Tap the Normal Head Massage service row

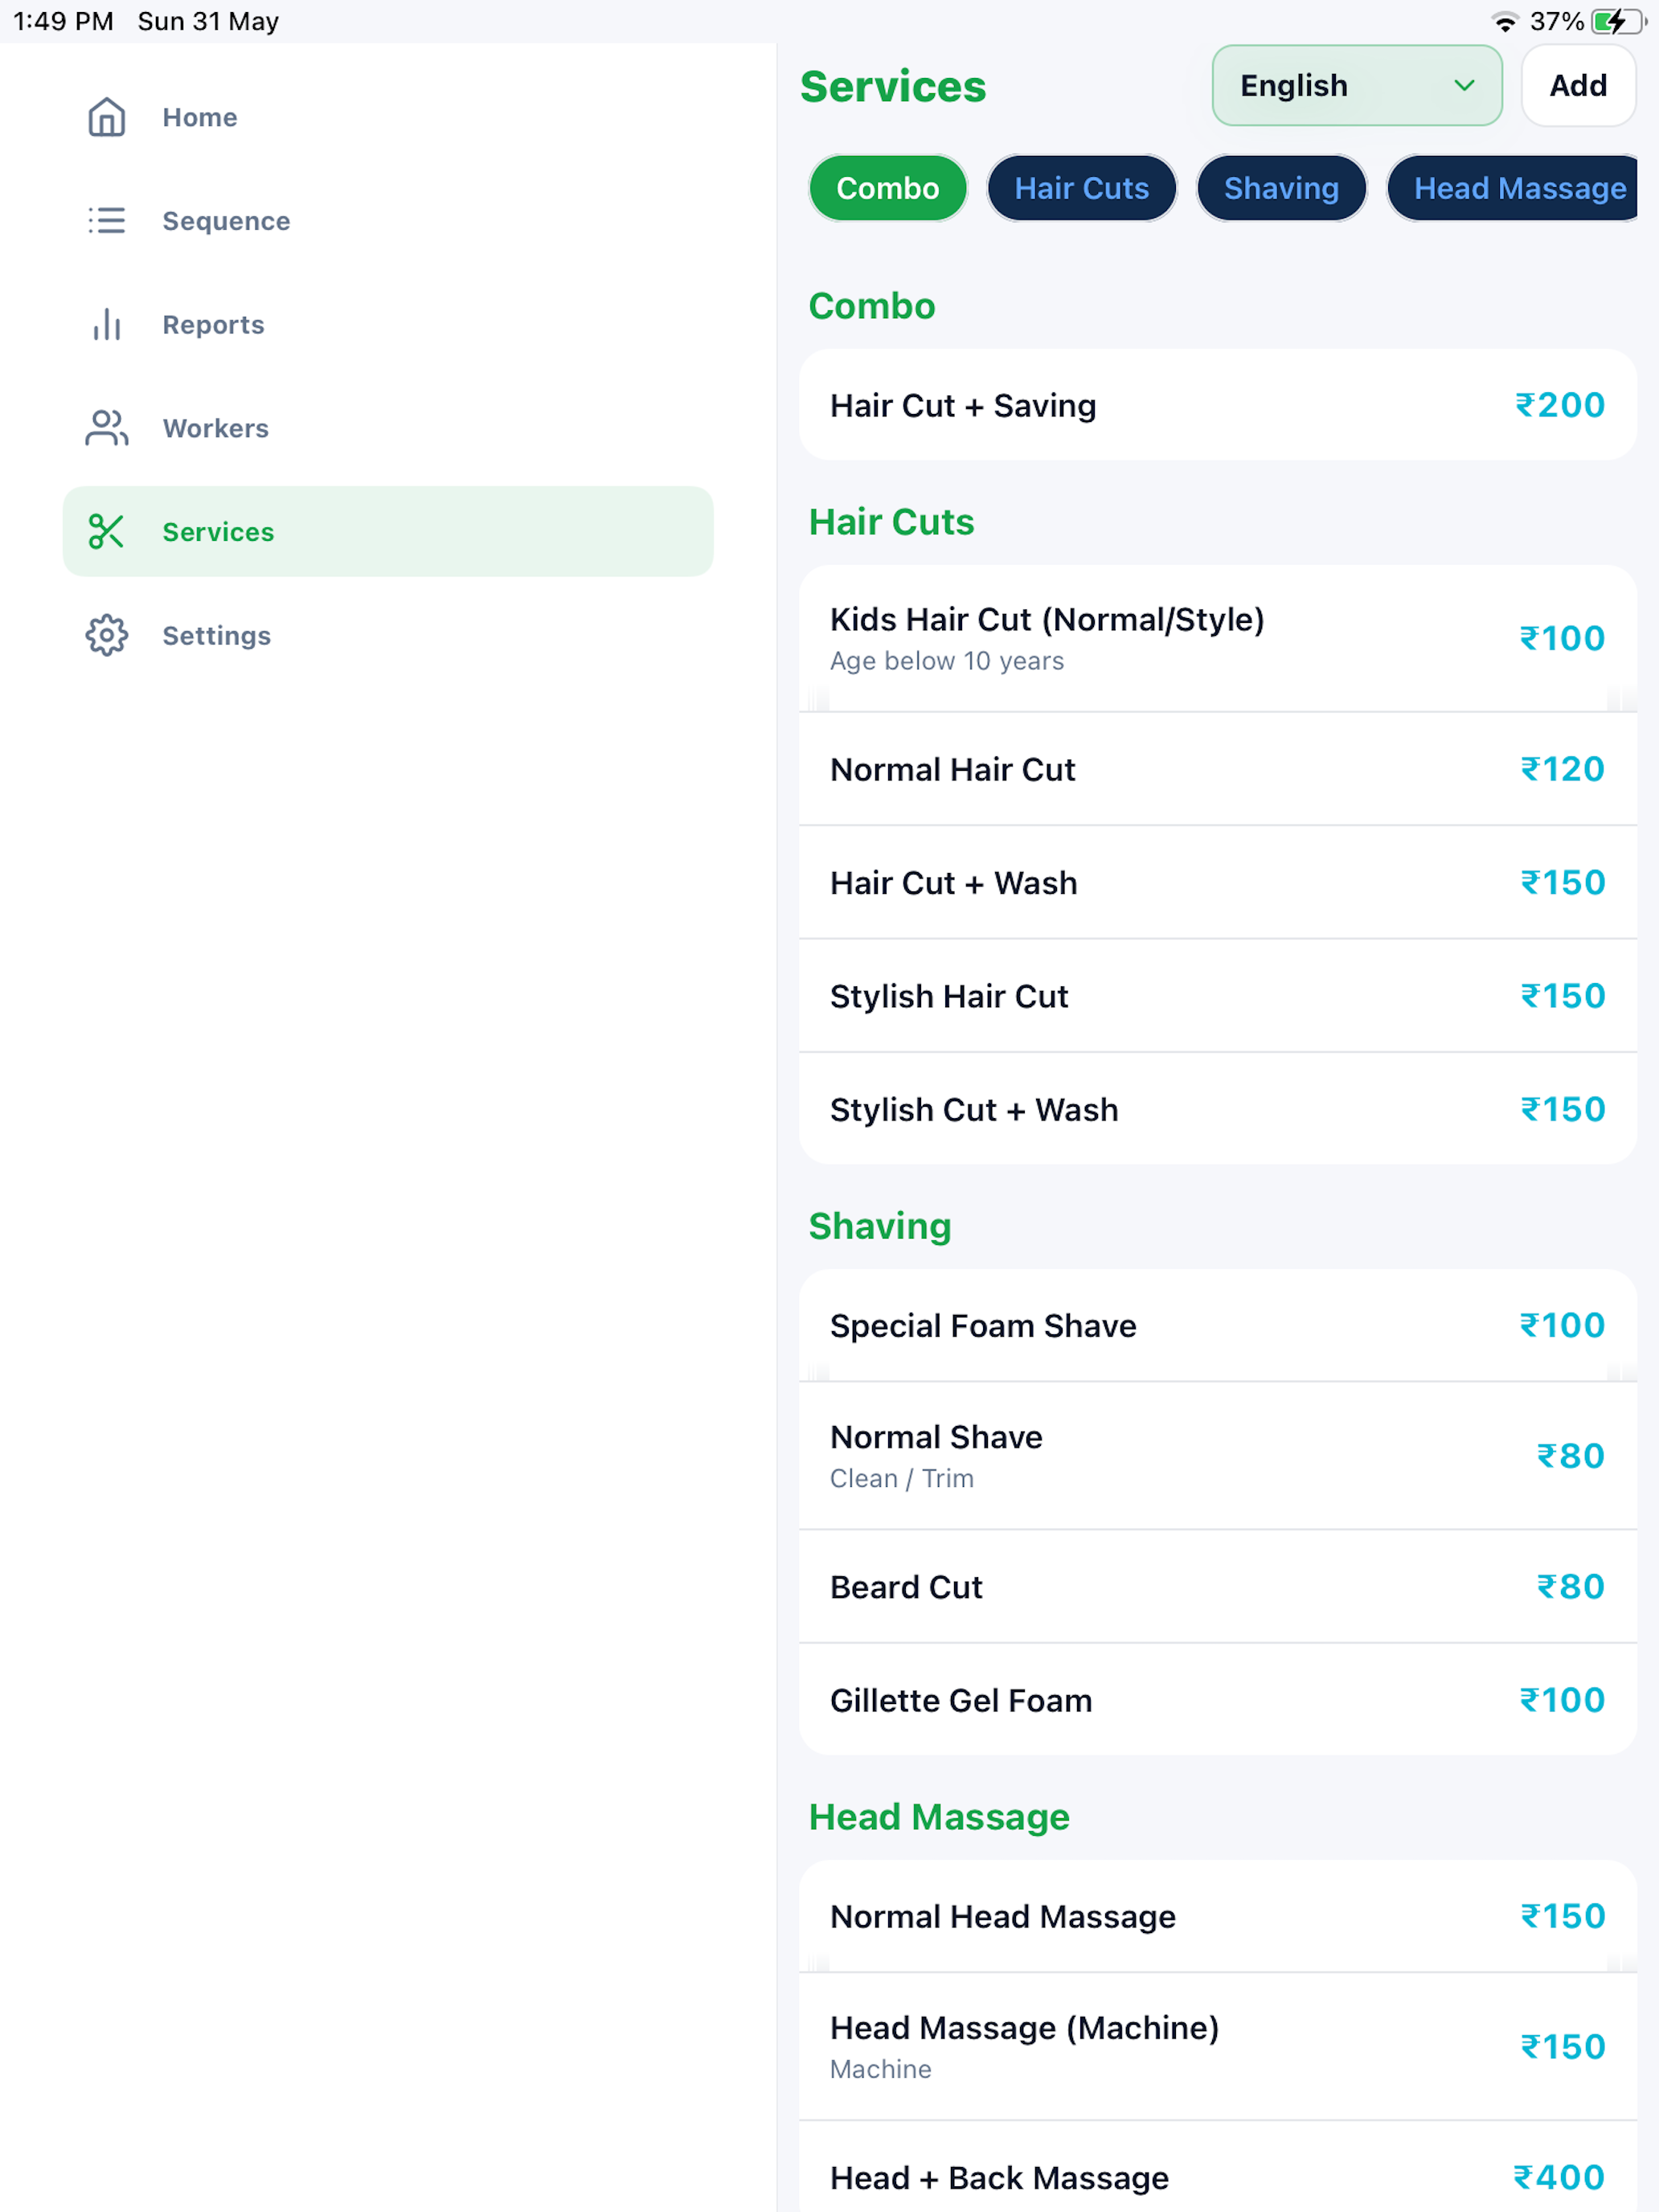tap(1218, 1916)
